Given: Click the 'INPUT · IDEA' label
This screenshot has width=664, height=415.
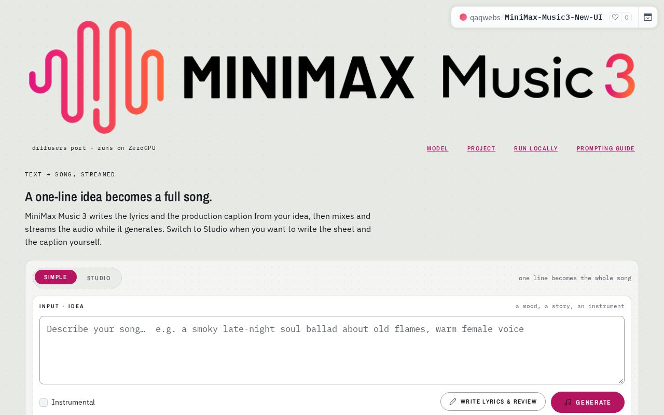Looking at the screenshot, I should click(x=62, y=306).
